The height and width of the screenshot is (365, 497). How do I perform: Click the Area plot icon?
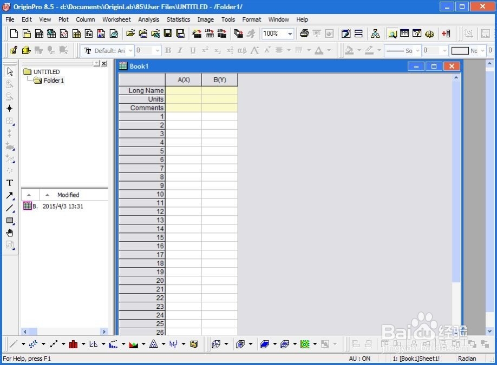(133, 344)
